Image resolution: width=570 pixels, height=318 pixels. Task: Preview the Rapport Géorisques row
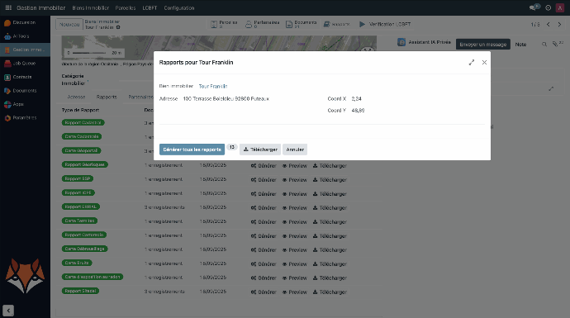coord(295,166)
